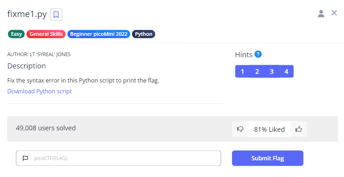Bookmark the fixme1.py challenge
The image size is (344, 177).
pyautogui.click(x=56, y=15)
